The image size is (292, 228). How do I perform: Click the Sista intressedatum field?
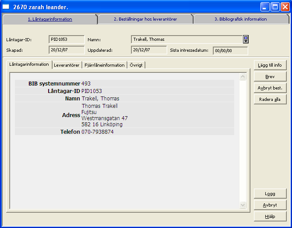tap(230, 50)
